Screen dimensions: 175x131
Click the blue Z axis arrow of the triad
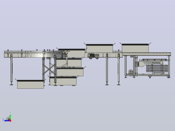(x=7, y=121)
